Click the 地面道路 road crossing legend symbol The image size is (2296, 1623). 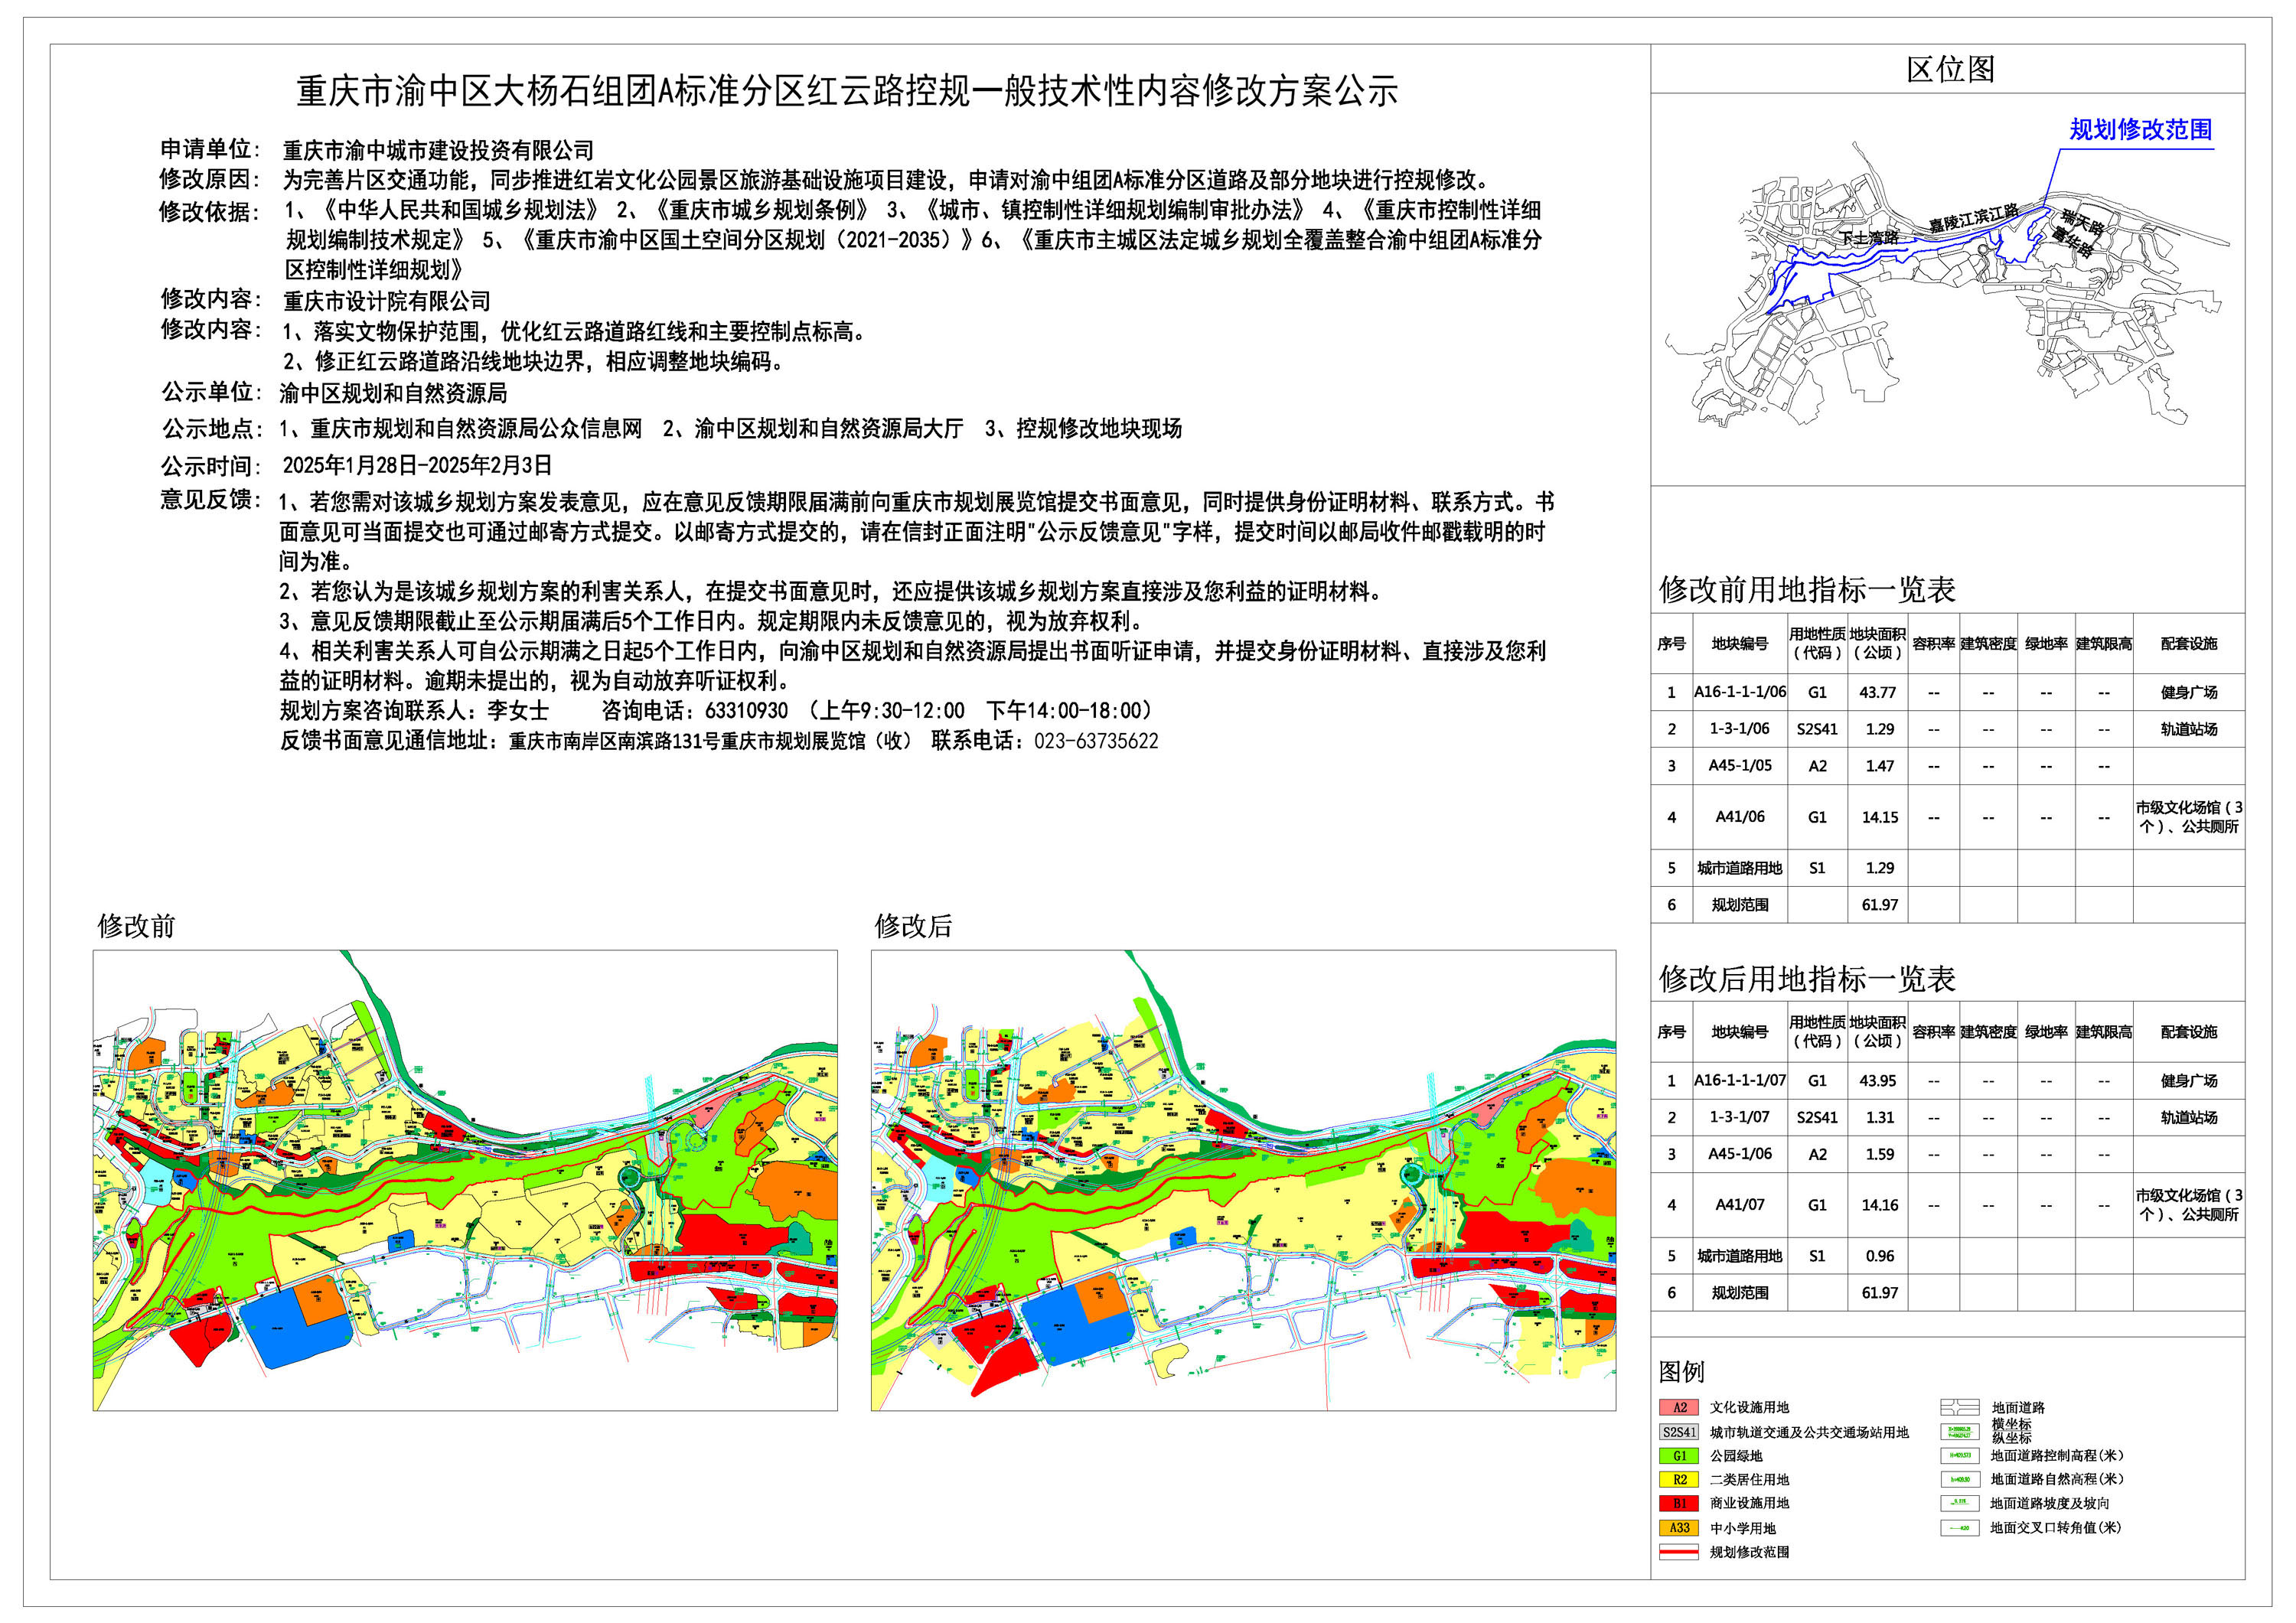click(1960, 1408)
